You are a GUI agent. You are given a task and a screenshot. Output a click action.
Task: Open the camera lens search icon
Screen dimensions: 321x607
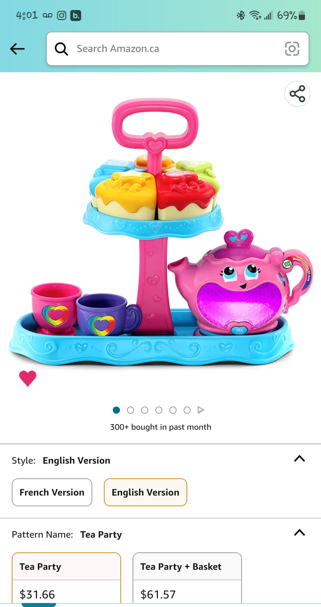pyautogui.click(x=292, y=49)
